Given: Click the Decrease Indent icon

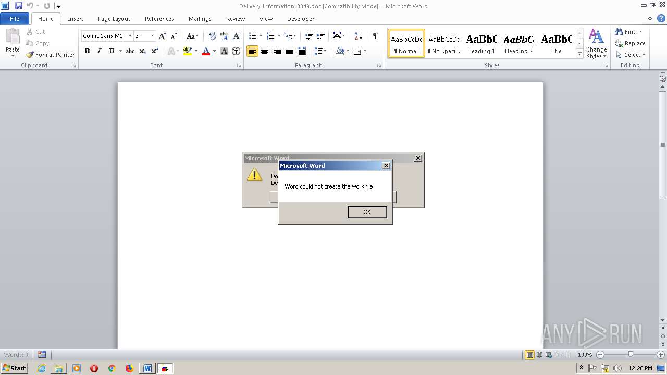Looking at the screenshot, I should 309,36.
